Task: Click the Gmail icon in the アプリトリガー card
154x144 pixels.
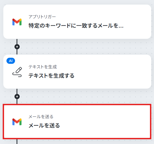Action: [x=17, y=22]
